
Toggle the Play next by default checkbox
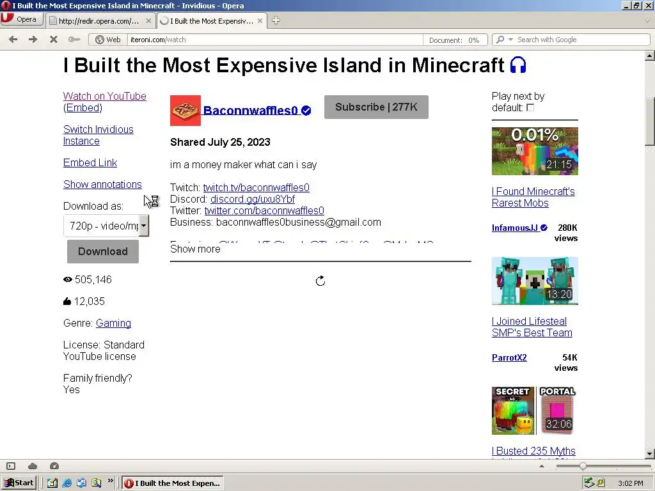[530, 107]
